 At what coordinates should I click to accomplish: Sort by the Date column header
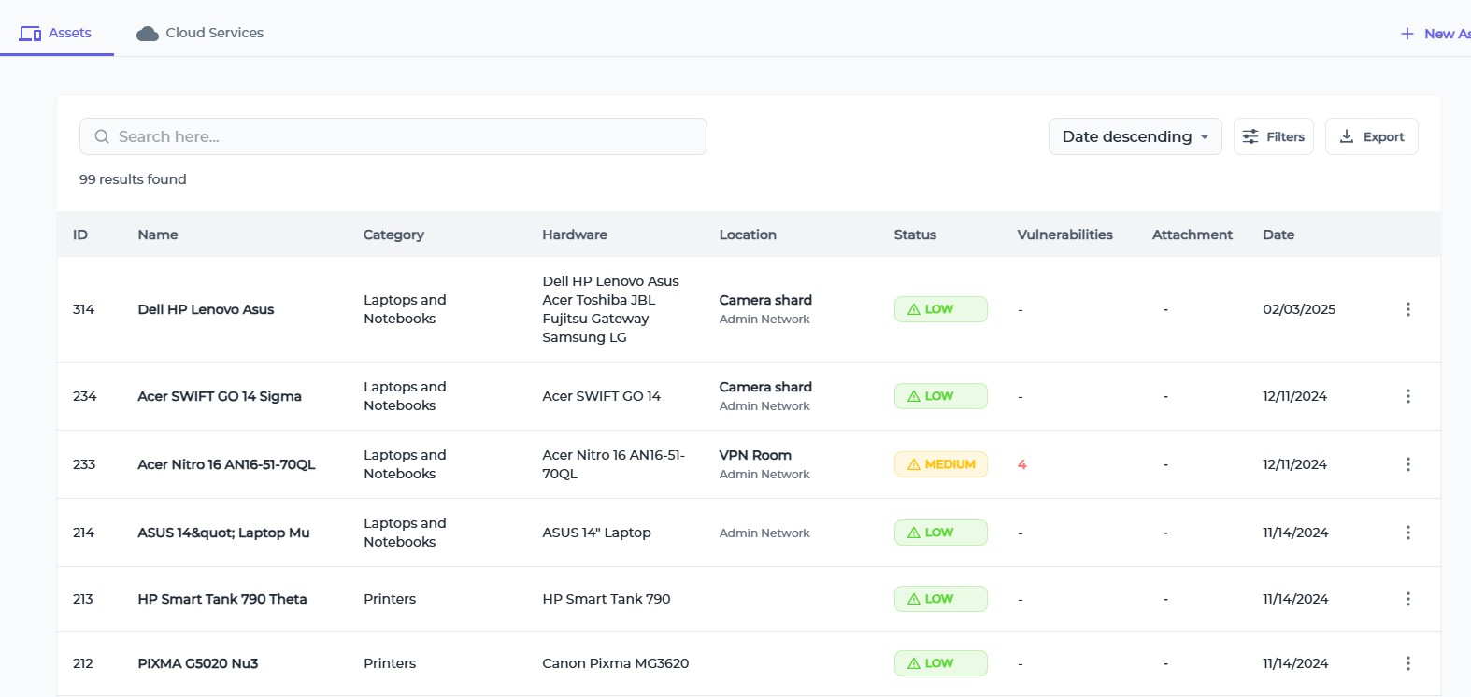click(1278, 235)
